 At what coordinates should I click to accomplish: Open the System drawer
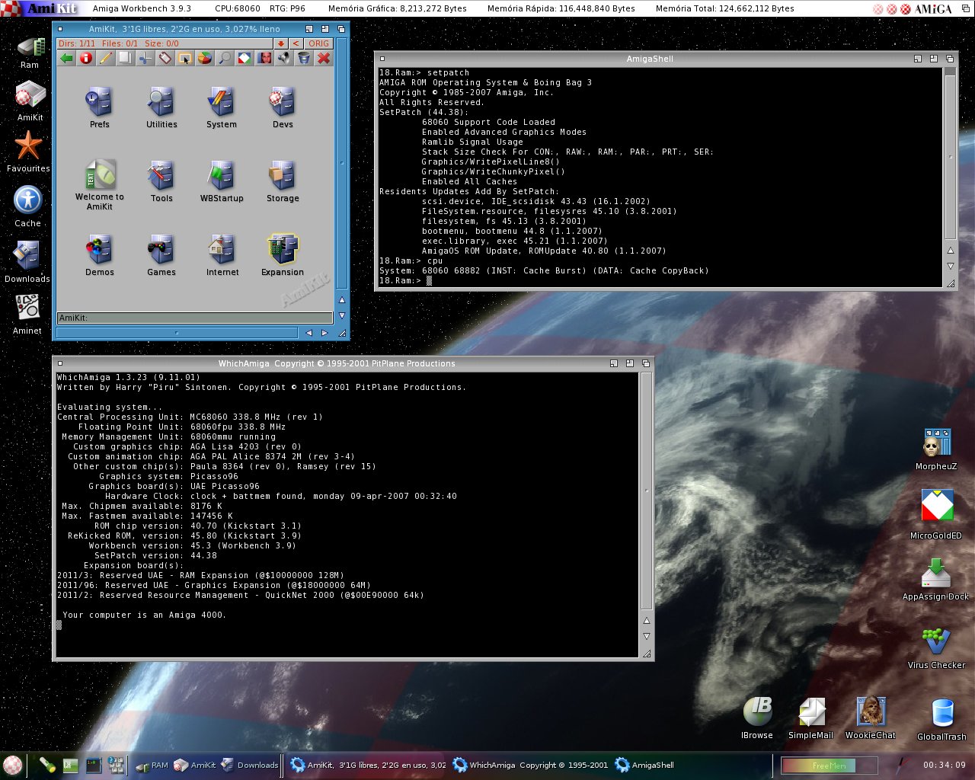pos(222,107)
